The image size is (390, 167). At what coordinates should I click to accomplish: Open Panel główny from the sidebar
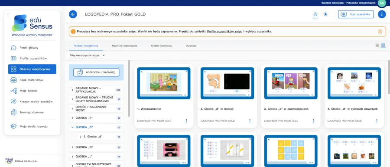click(32, 48)
